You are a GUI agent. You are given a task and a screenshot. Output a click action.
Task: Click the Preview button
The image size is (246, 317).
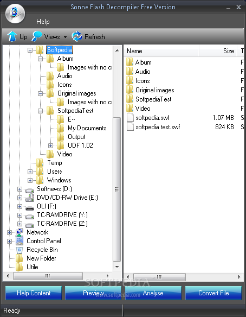point(93,293)
